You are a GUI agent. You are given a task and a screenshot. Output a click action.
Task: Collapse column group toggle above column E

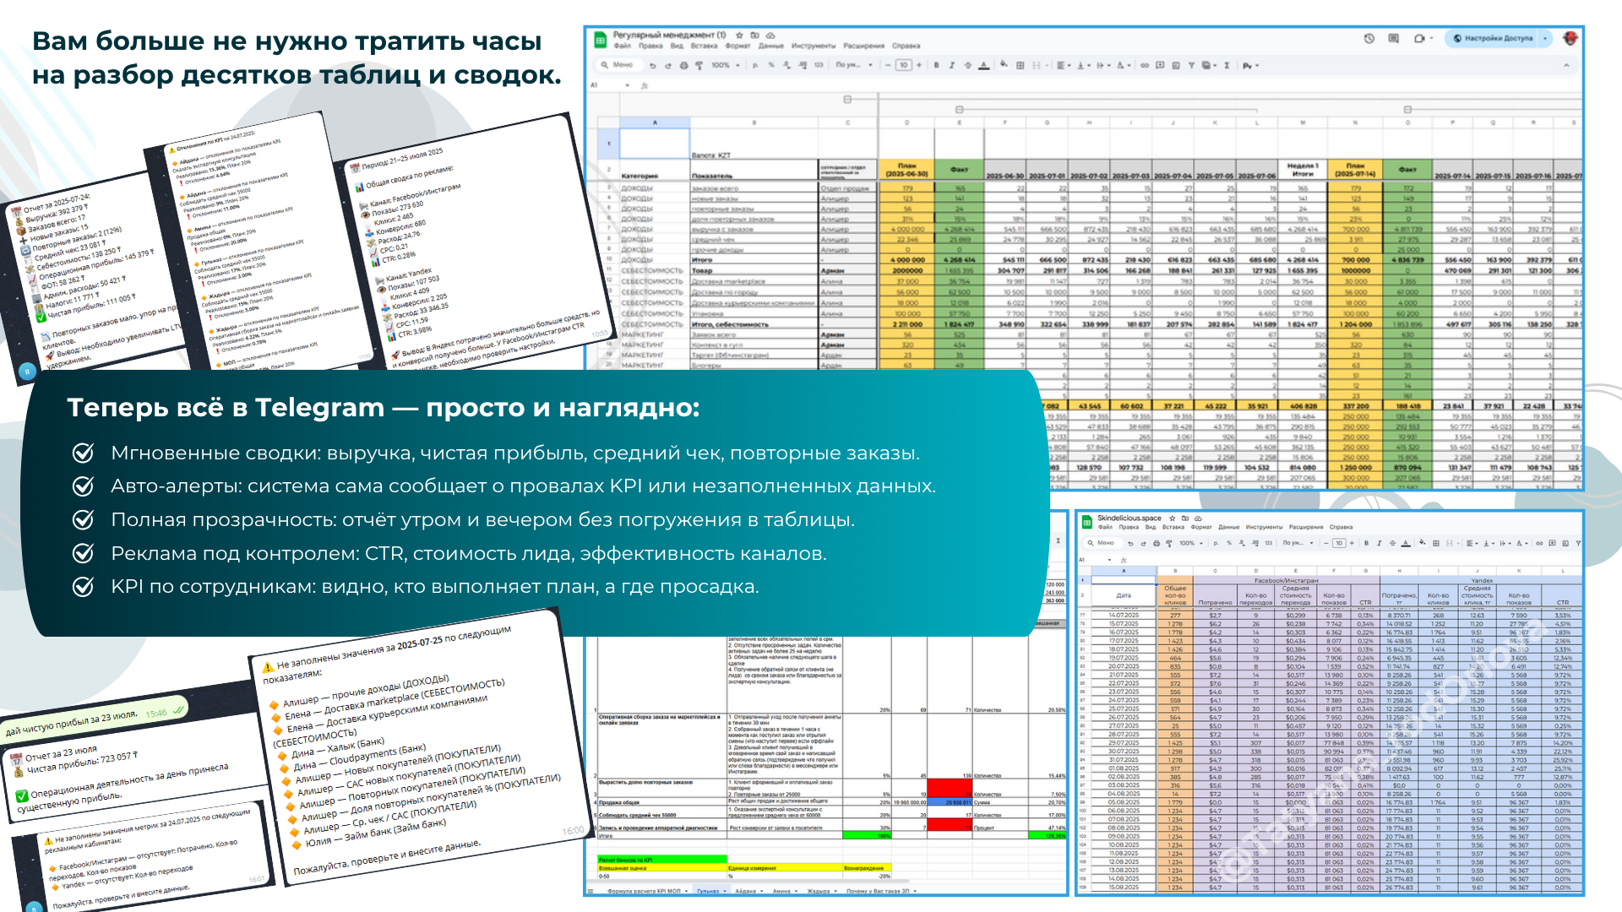pyautogui.click(x=959, y=110)
